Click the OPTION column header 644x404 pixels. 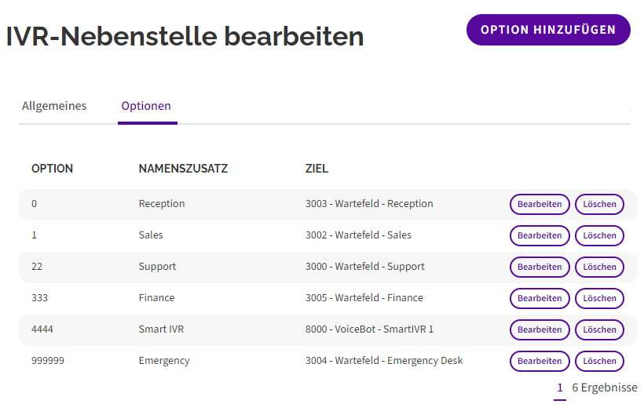52,169
